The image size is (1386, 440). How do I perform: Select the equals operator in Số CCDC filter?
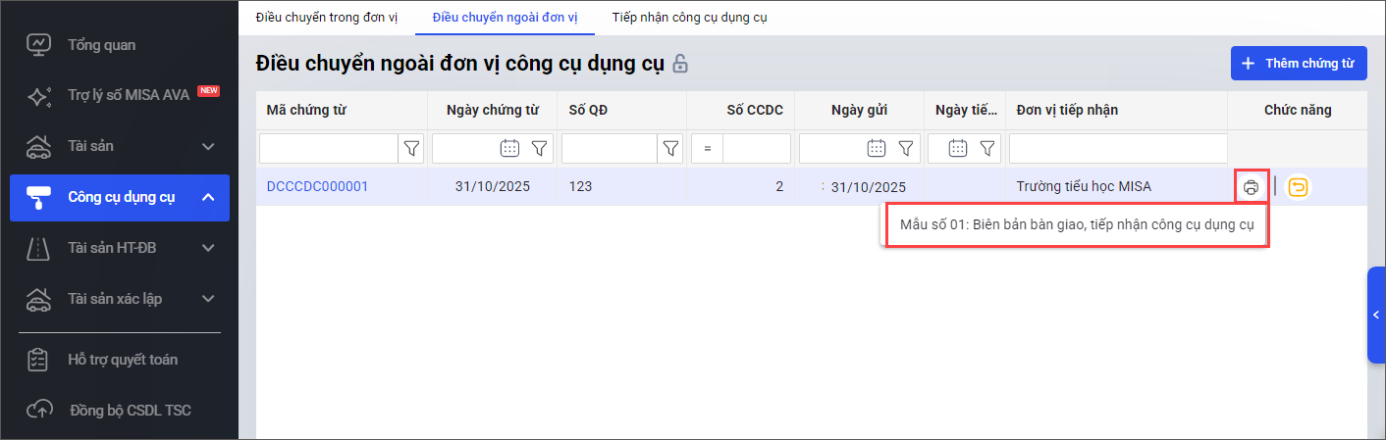pos(707,149)
